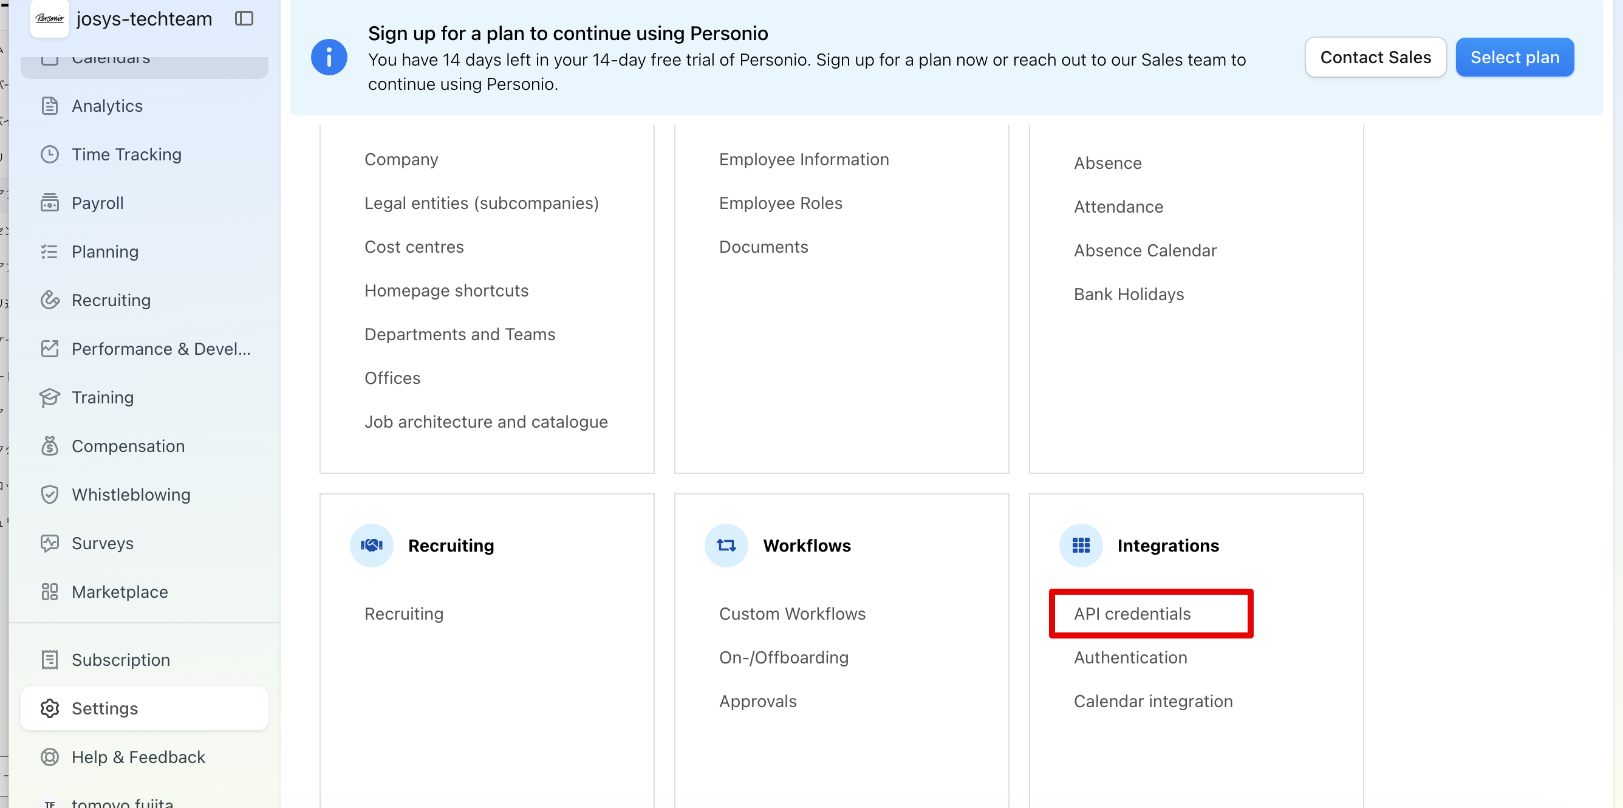
Task: Click the Personio logo icon
Action: pyautogui.click(x=49, y=18)
